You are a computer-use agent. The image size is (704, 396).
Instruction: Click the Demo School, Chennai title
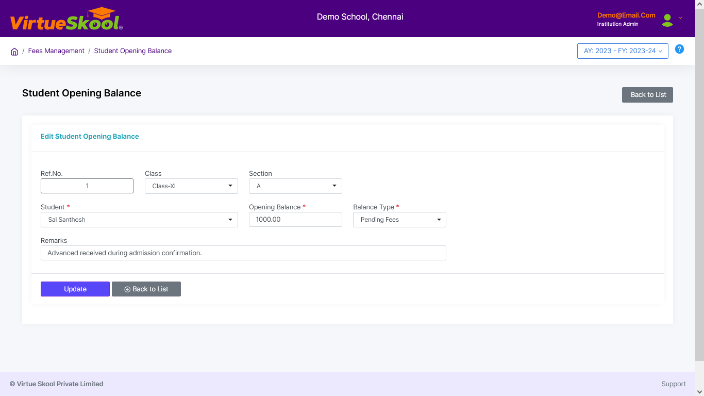tap(360, 17)
